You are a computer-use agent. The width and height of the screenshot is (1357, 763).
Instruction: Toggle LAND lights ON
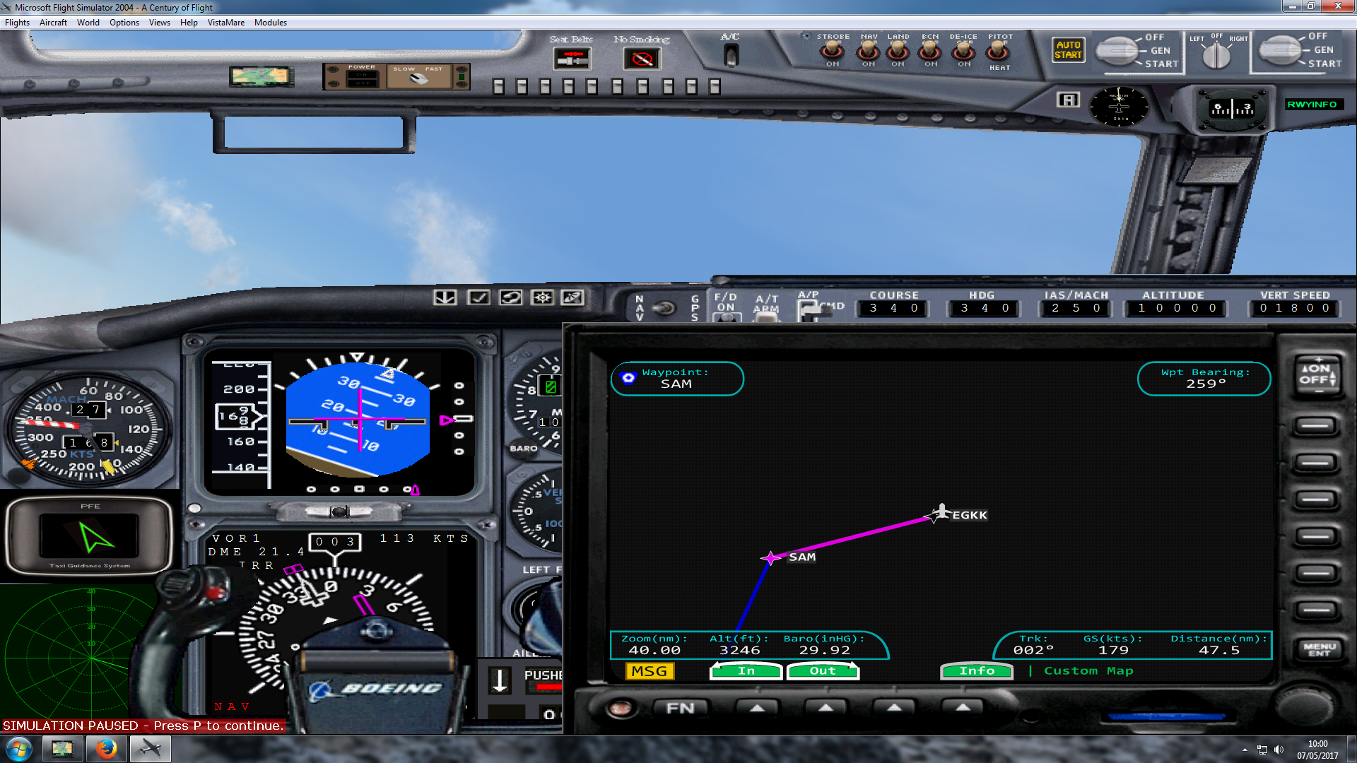pos(895,52)
